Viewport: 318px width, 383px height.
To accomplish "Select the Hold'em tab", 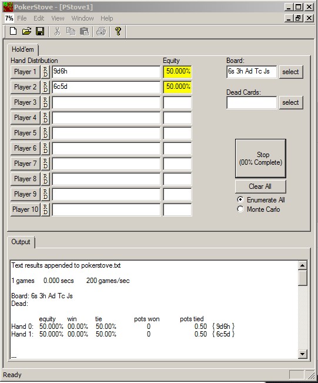I will (23, 49).
